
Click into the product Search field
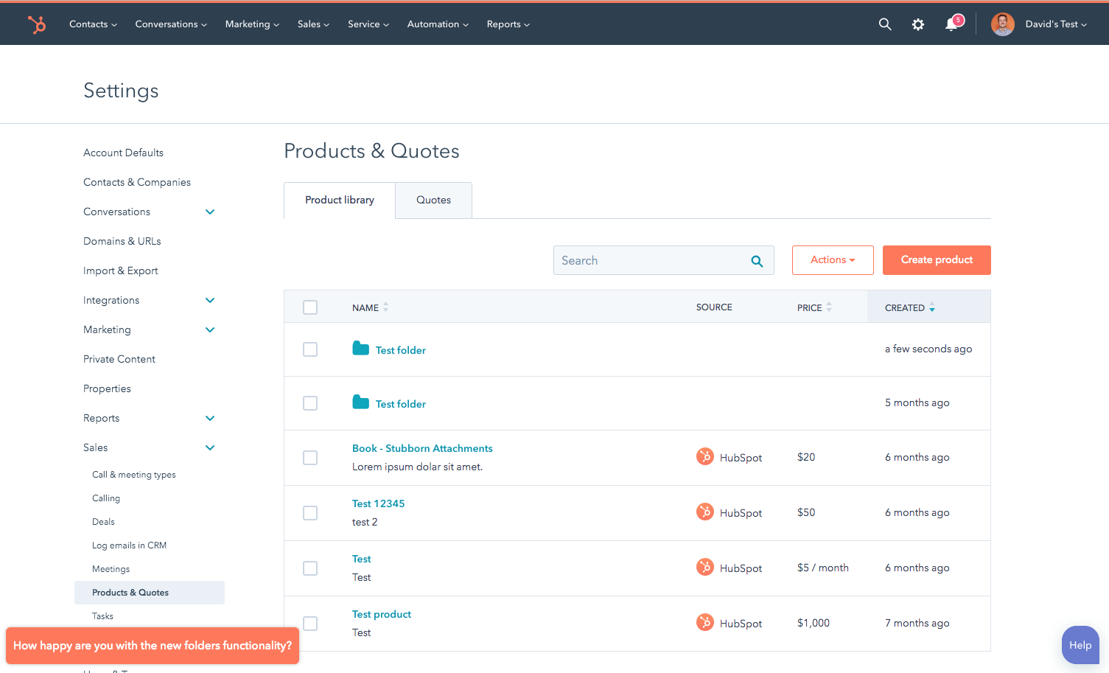[648, 261]
